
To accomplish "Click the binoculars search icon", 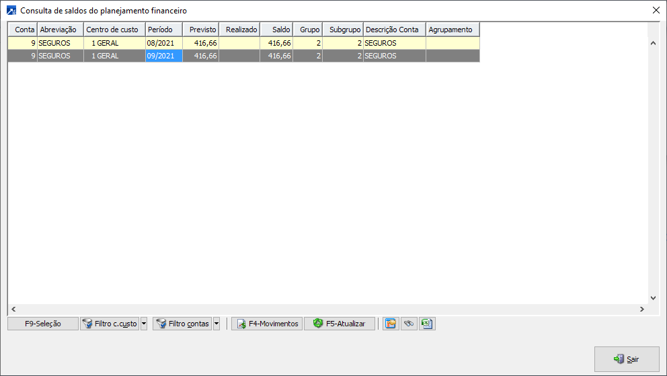I will tap(409, 324).
